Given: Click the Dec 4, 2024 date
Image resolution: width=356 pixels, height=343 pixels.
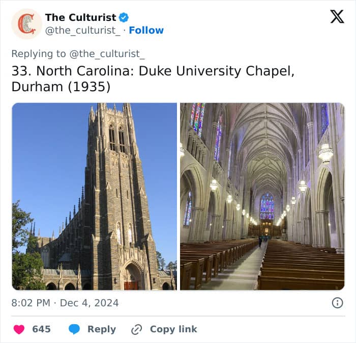Looking at the screenshot, I should click(x=90, y=303).
